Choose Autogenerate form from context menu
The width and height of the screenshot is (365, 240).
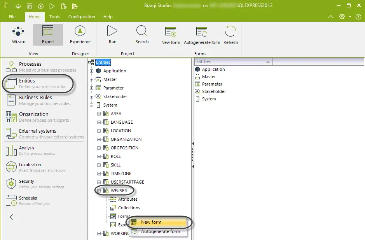pyautogui.click(x=158, y=231)
